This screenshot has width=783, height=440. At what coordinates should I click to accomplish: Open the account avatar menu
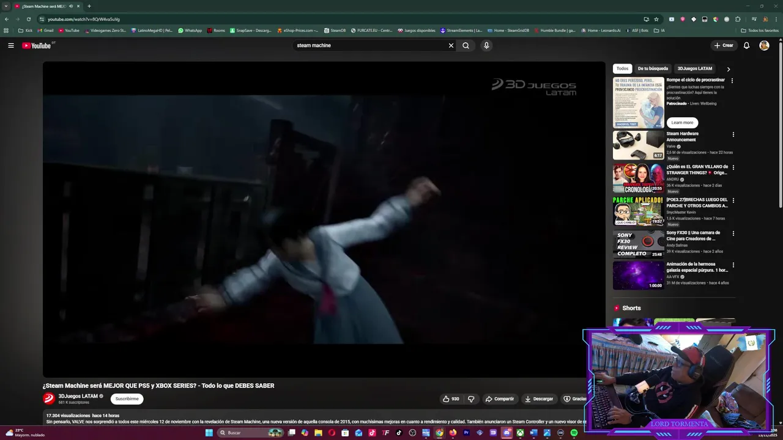coord(764,45)
